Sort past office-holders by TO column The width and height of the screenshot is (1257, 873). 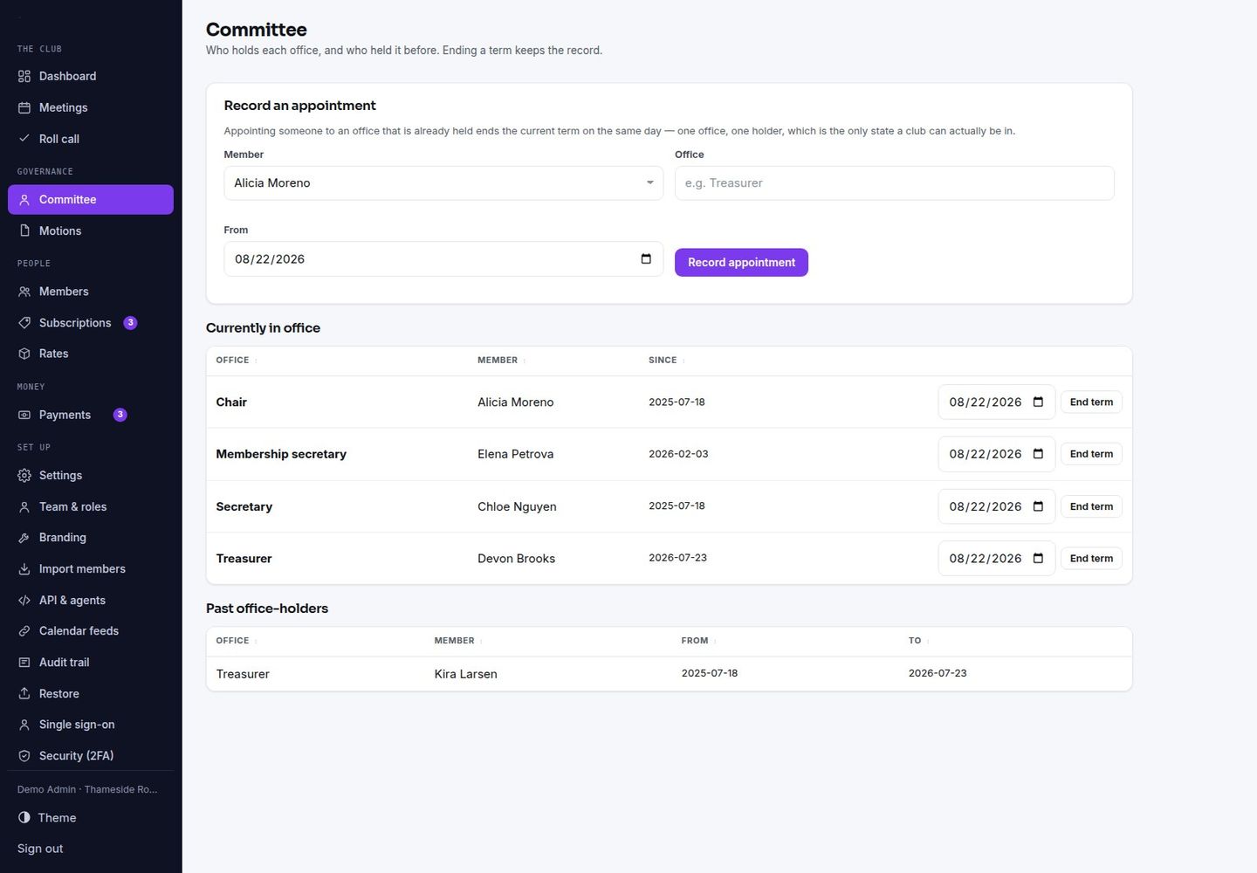point(918,641)
